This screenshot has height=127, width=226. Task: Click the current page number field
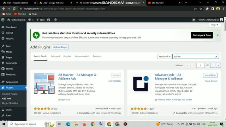pos(200,65)
